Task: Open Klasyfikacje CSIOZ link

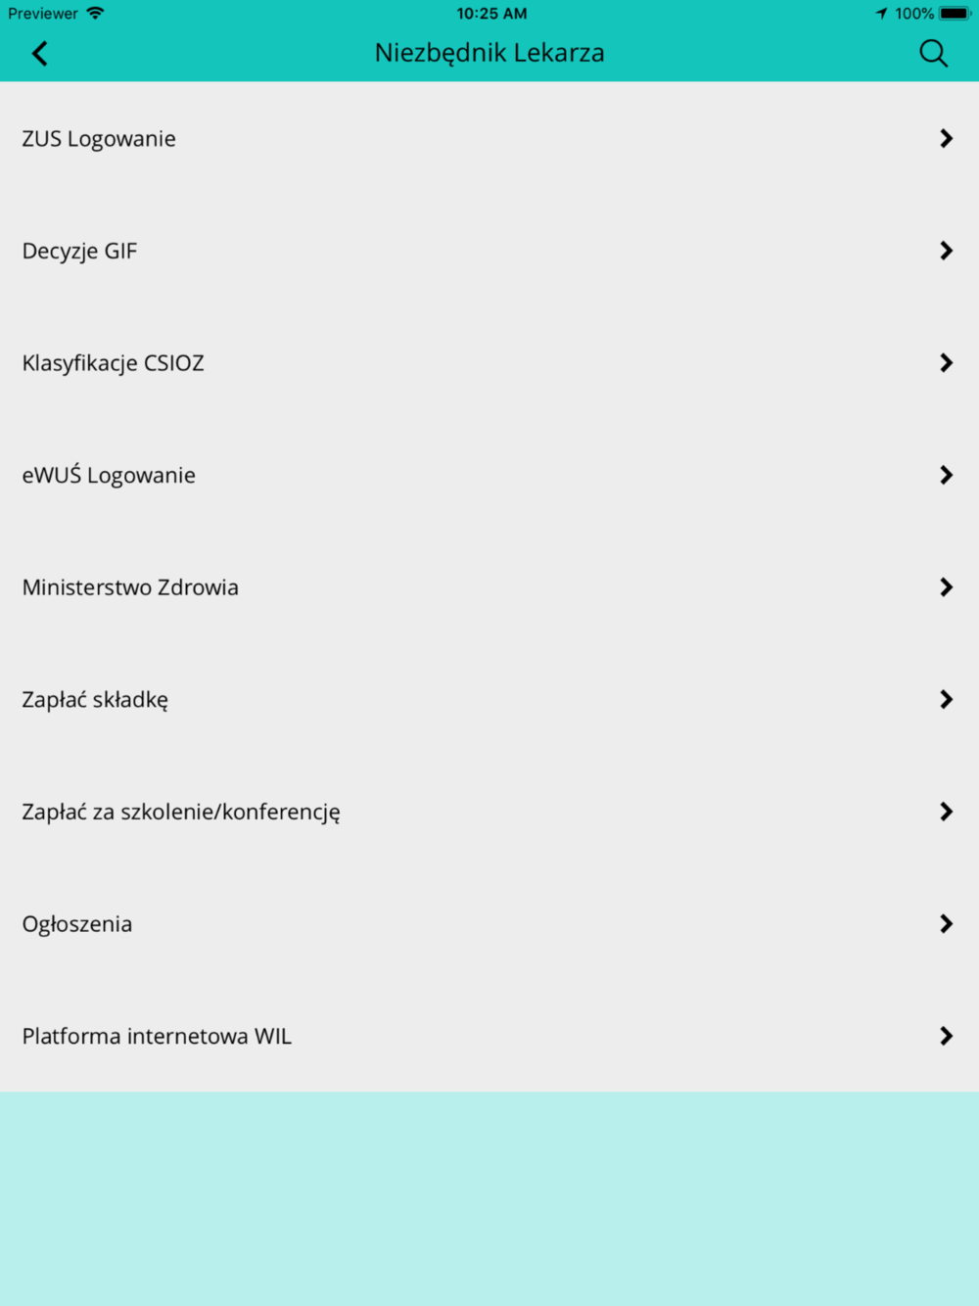Action: [x=489, y=363]
